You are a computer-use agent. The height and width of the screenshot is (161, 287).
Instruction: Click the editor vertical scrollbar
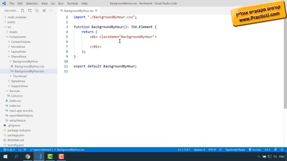tap(285, 62)
